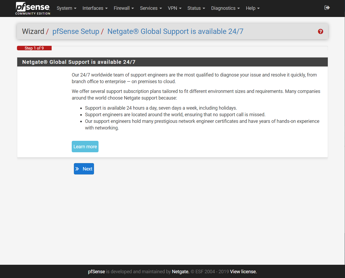Click the logout icon in navbar

[x=327, y=8]
